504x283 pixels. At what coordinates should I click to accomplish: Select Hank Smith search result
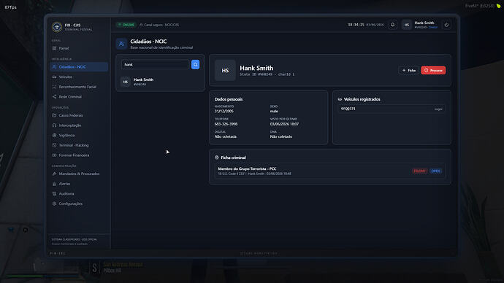pyautogui.click(x=160, y=82)
